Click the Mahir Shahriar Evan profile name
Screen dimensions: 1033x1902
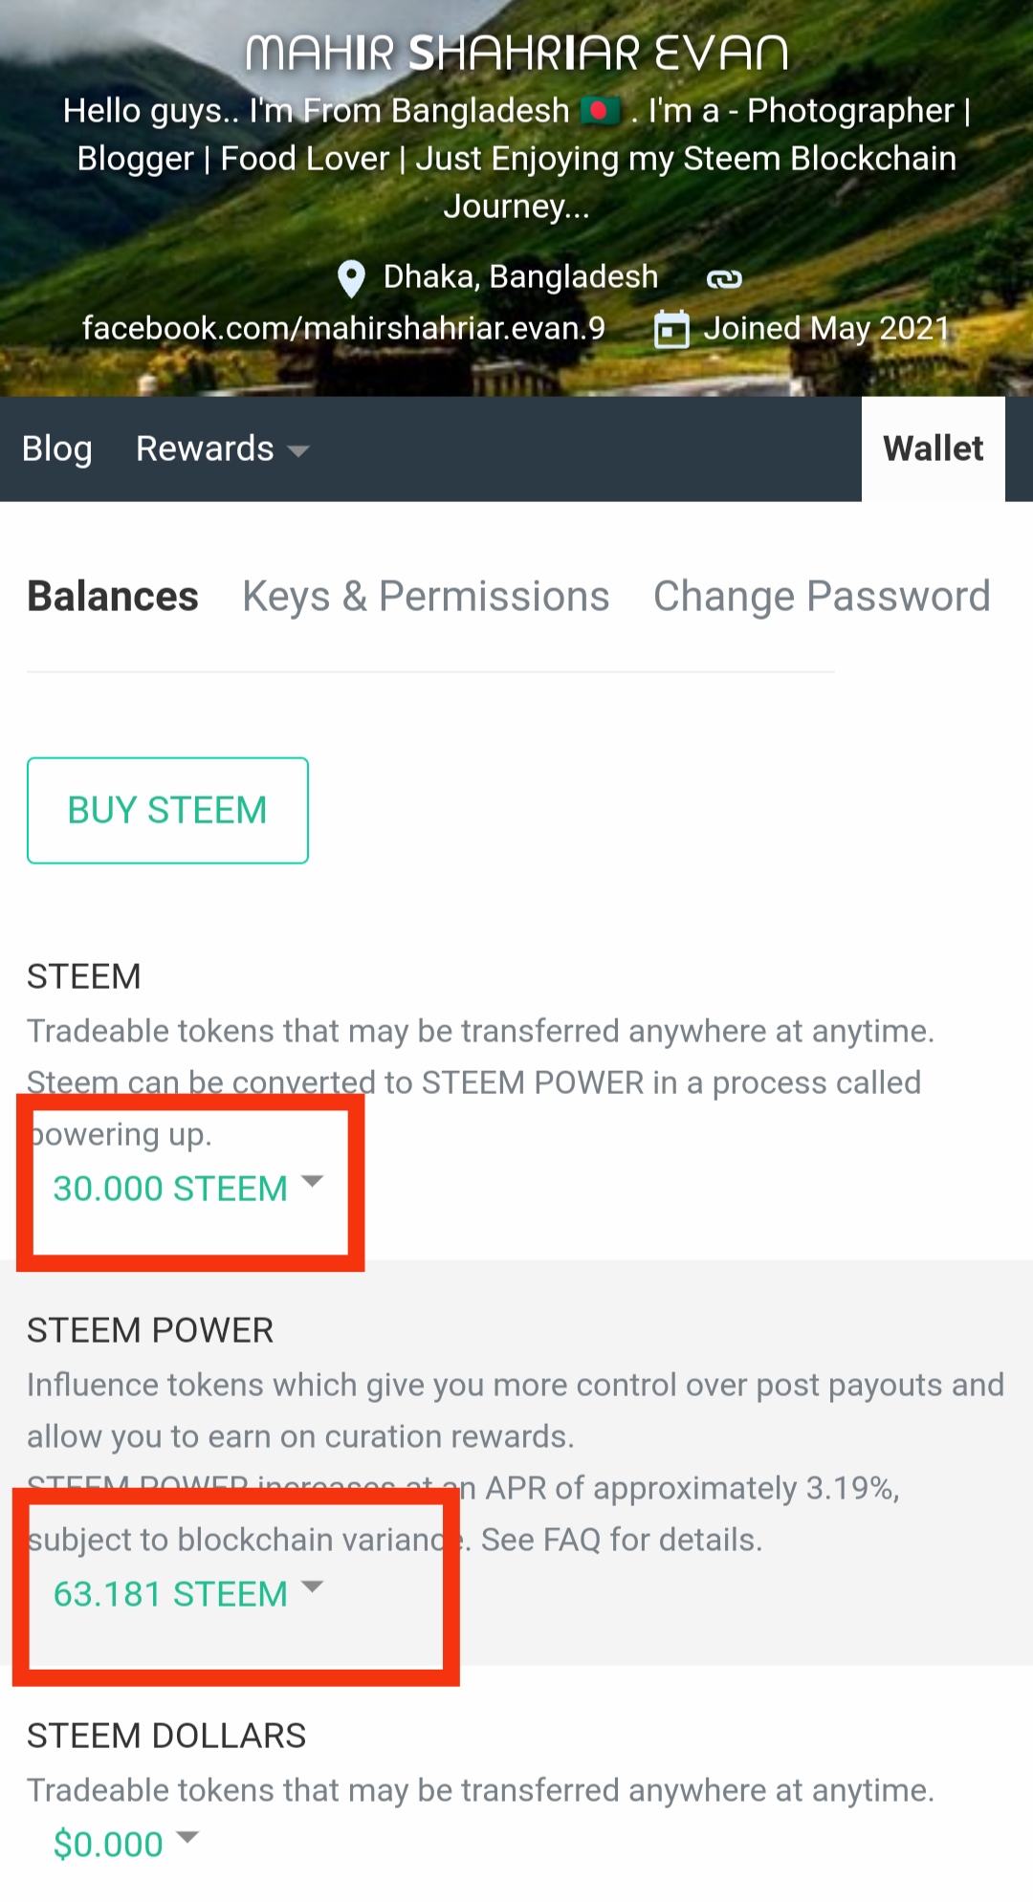516,54
